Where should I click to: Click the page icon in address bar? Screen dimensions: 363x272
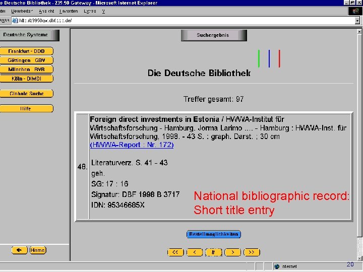pyautogui.click(x=15, y=21)
